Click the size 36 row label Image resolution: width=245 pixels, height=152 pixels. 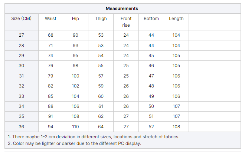21,127
